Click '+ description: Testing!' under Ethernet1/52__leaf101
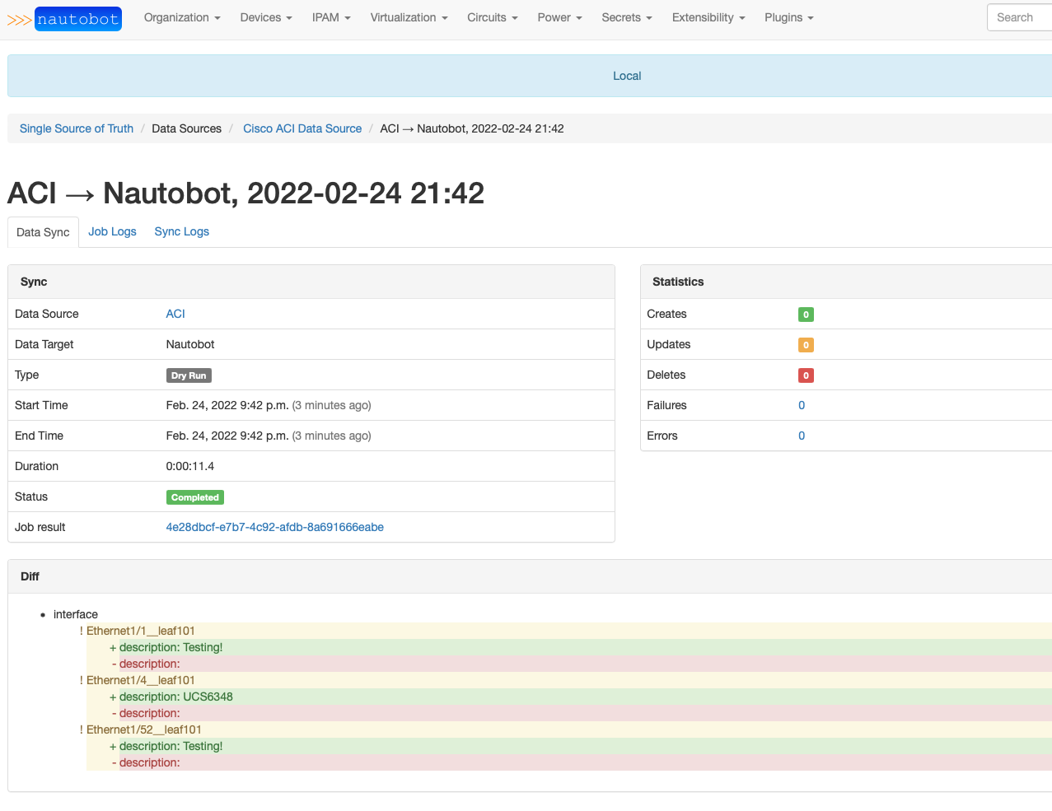 [166, 746]
